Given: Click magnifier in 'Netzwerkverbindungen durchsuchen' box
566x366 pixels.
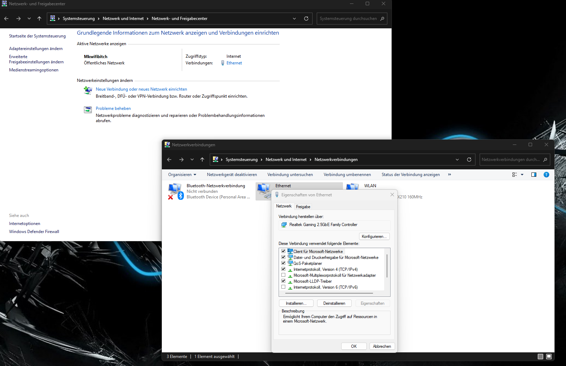Looking at the screenshot, I should point(545,160).
